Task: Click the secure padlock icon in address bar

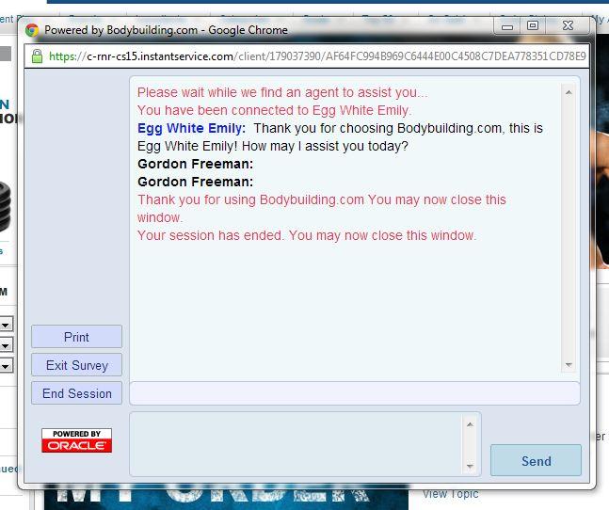Action: click(37, 56)
